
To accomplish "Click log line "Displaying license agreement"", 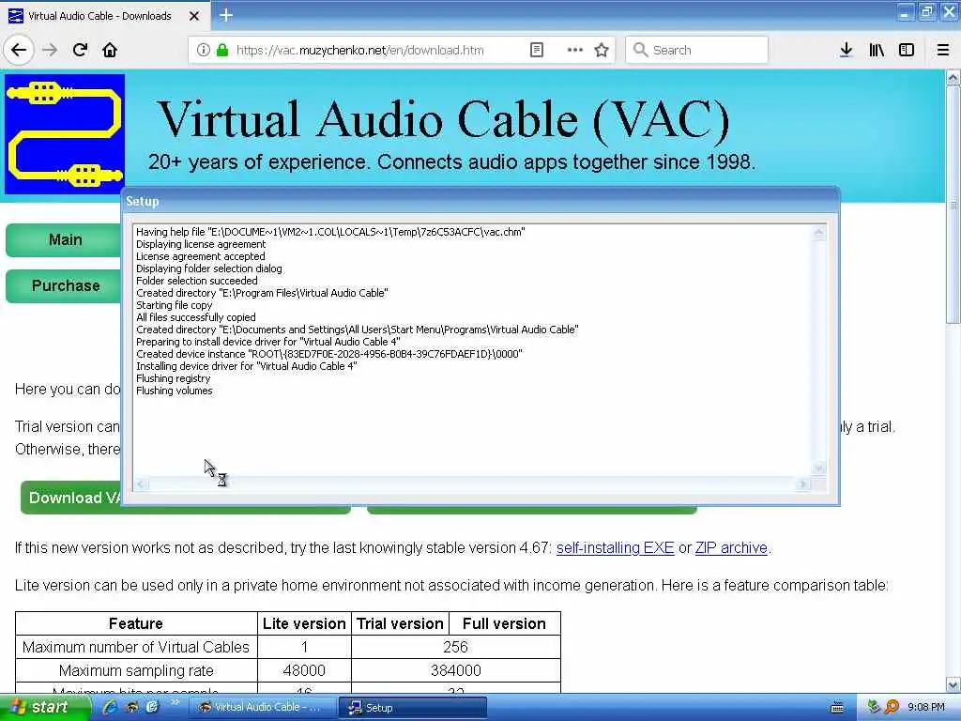I will coord(201,244).
